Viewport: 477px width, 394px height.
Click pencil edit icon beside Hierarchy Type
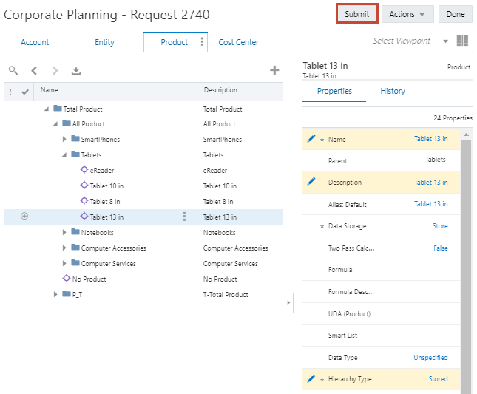pyautogui.click(x=311, y=378)
